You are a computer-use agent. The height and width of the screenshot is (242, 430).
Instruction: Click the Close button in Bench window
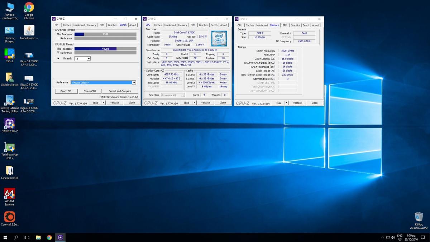click(132, 103)
